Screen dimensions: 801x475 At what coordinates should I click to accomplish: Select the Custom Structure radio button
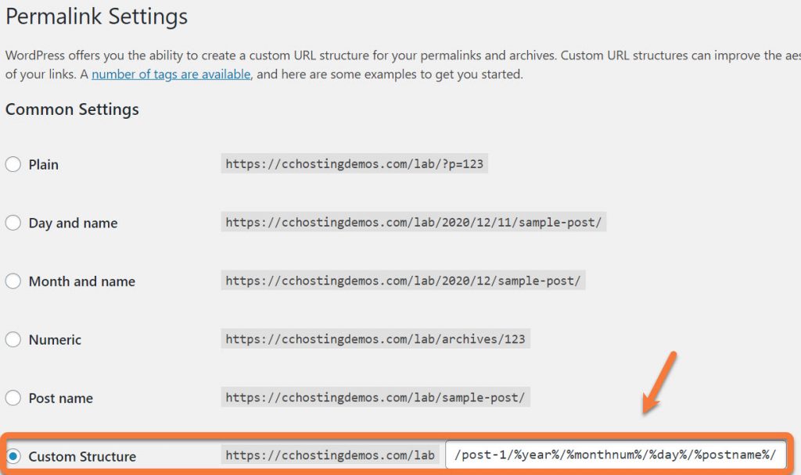13,456
